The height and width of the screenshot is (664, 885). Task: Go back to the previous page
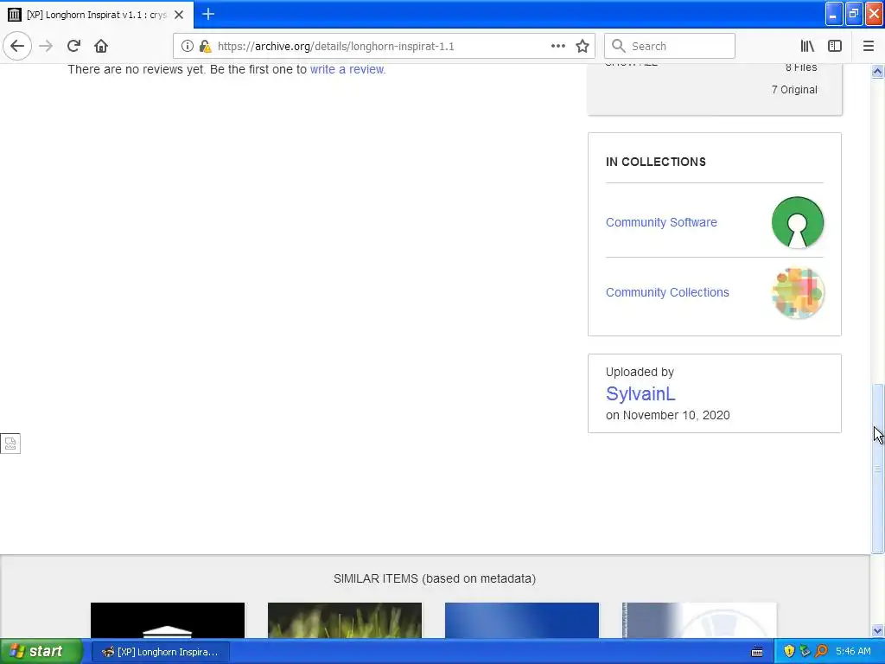(x=17, y=46)
